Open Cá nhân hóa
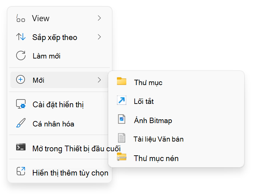This screenshot has height=194, width=254. click(x=59, y=123)
